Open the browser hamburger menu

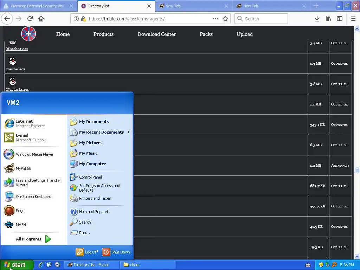click(353, 19)
